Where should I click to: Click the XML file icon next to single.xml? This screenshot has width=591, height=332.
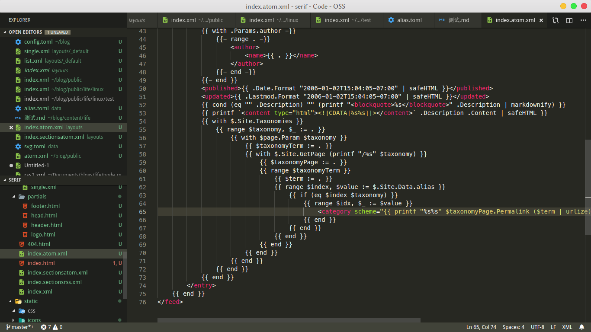tap(18, 51)
